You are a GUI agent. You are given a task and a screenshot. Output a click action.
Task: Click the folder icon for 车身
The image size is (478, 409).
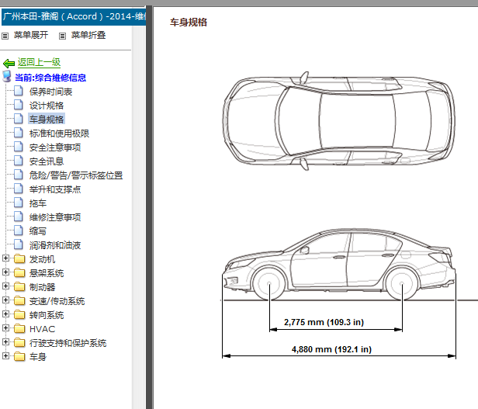(x=19, y=356)
